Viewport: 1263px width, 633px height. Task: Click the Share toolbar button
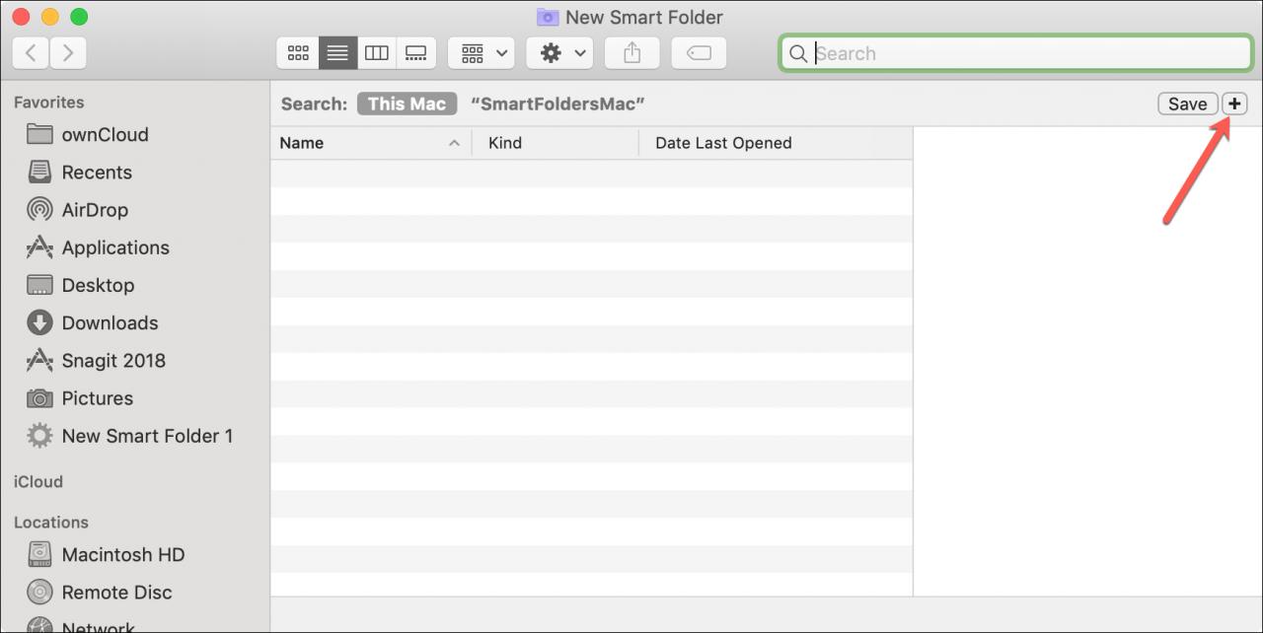pyautogui.click(x=631, y=53)
